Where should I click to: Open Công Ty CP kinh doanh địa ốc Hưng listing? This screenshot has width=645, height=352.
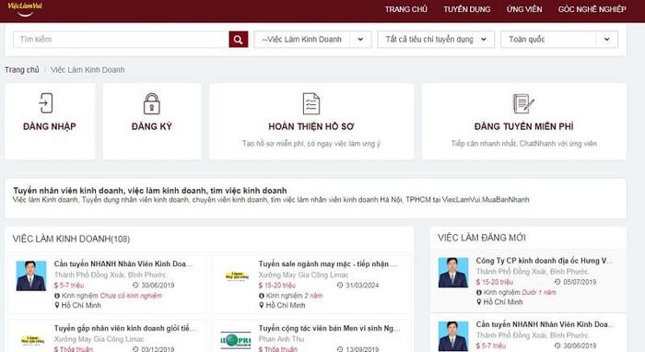click(x=545, y=261)
